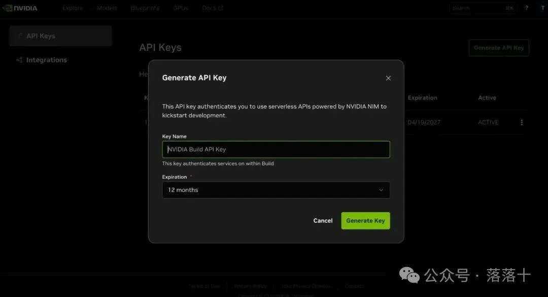
Task: Click the Integrations sidebar icon
Action: (20, 60)
